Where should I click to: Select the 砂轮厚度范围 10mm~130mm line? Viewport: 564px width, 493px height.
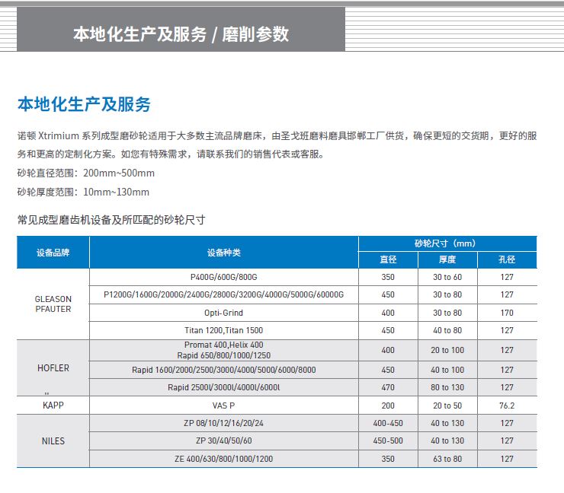83,192
